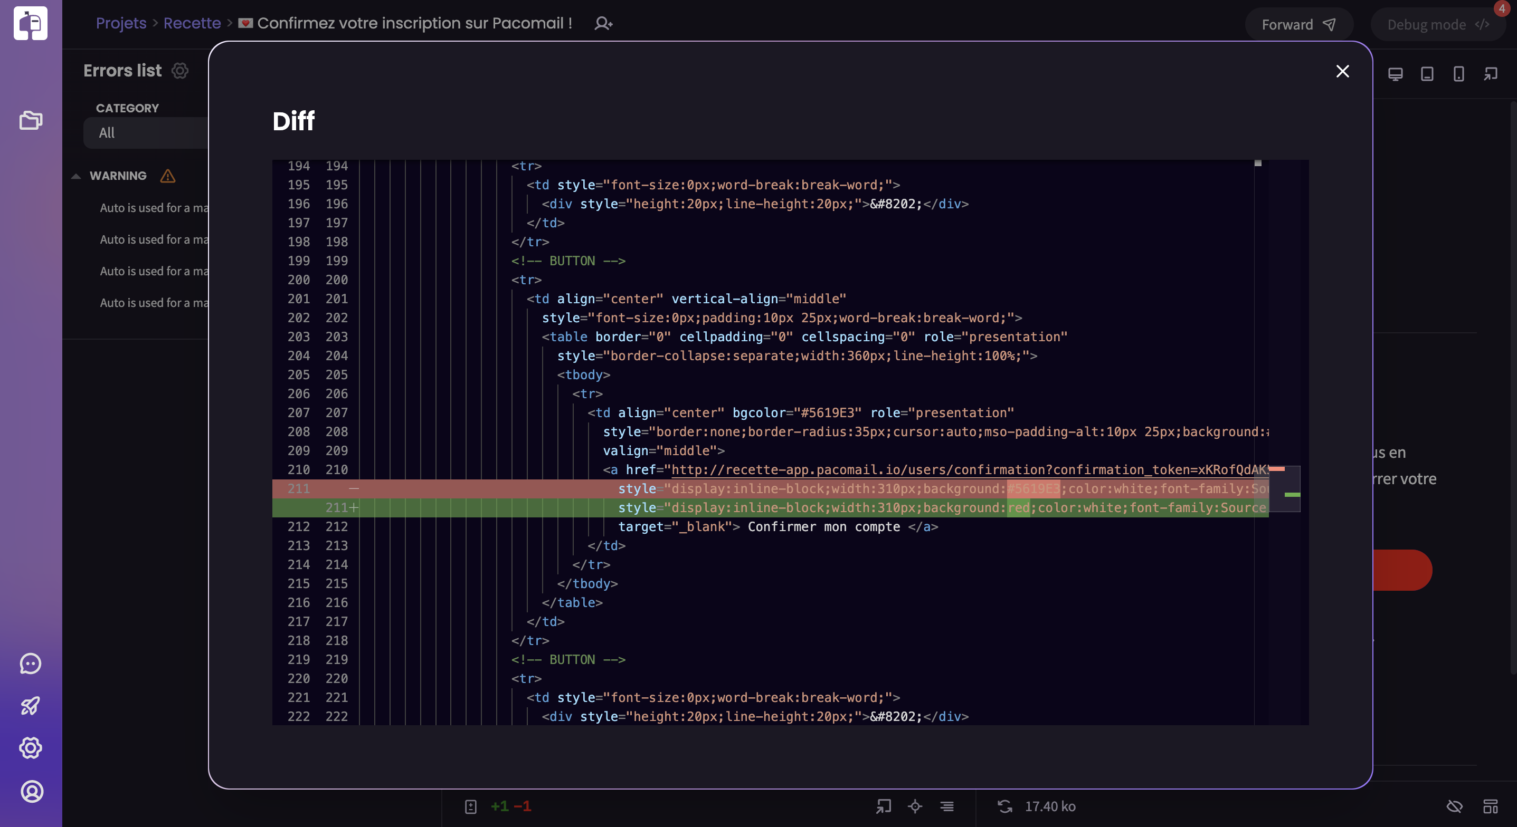Switch to tablet preview icon
Viewport: 1517px width, 827px height.
coord(1427,74)
